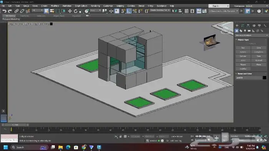Select the Scale tool
269x151 pixels.
point(81,11)
